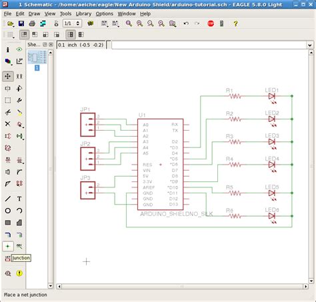The image size is (316, 302).
Task: Select the Cut tool
Action: 8,112
